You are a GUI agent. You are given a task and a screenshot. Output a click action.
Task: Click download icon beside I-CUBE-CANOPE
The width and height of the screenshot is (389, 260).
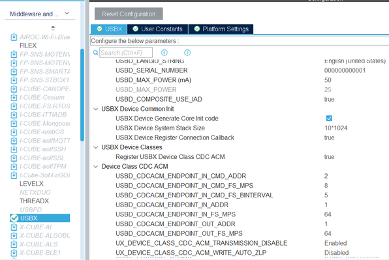14,89
